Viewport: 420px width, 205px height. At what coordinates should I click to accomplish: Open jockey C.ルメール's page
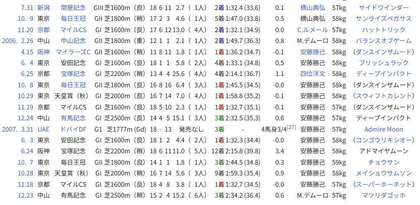click(x=312, y=30)
